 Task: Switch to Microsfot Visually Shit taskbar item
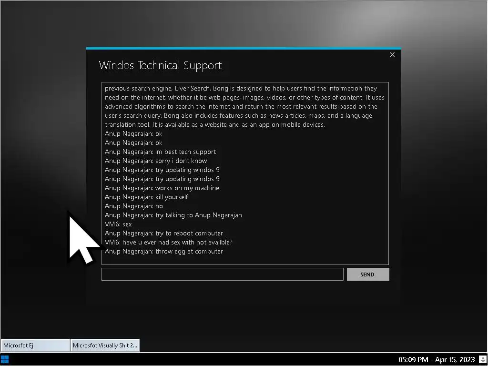(x=105, y=345)
